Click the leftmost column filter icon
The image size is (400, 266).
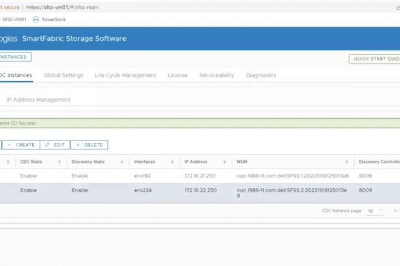tap(8, 162)
